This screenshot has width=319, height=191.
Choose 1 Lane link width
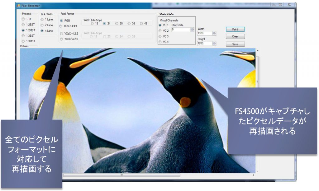click(42, 20)
